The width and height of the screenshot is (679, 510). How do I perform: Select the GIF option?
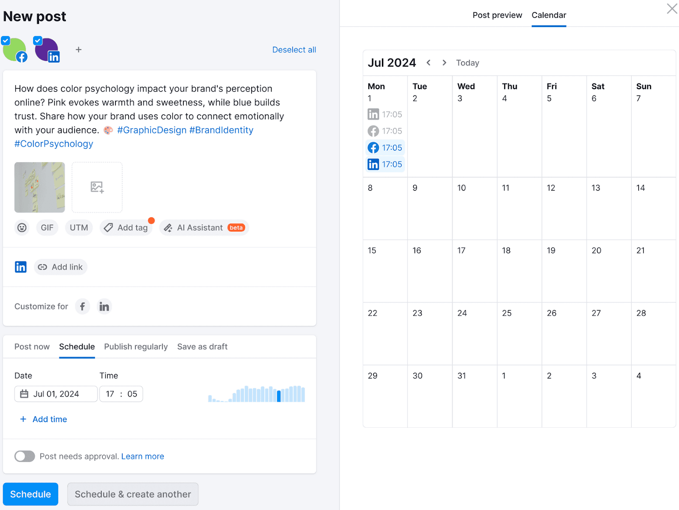point(47,227)
